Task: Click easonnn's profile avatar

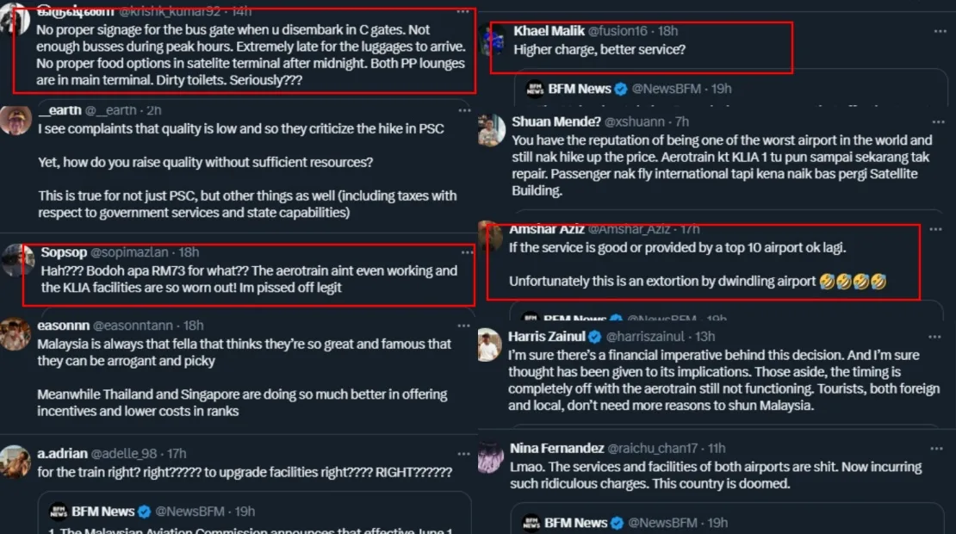Action: point(16,333)
